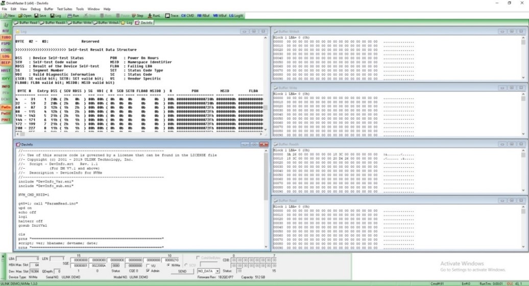Click the PwOff power-off sidebar button
Image resolution: width=529 pixels, height=286 pixels.
click(x=6, y=114)
